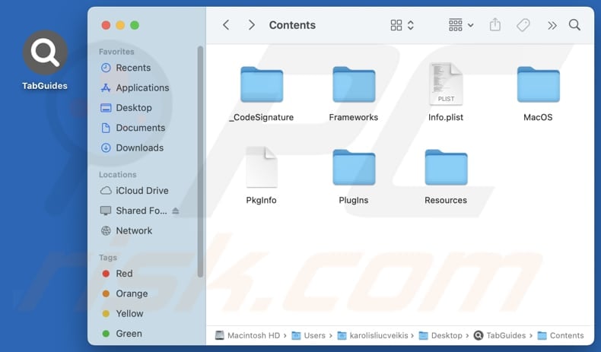
Task: Click TabGuides in the path bar
Action: pyautogui.click(x=500, y=335)
